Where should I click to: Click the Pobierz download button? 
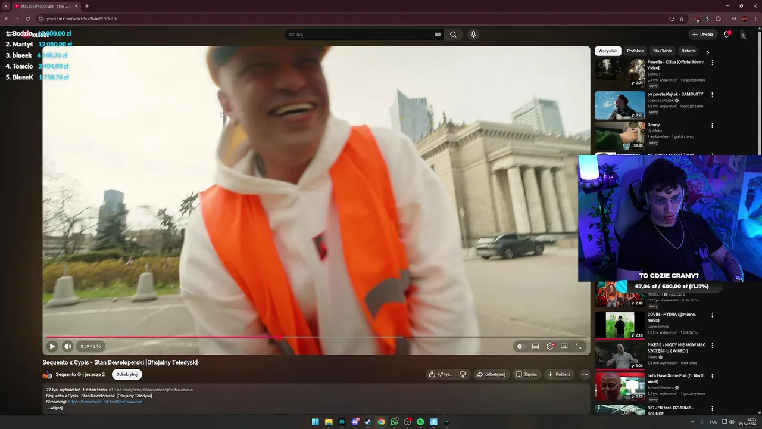[559, 374]
